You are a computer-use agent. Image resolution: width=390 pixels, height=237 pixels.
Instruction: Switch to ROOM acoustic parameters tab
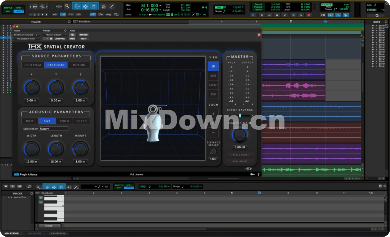[64, 121]
